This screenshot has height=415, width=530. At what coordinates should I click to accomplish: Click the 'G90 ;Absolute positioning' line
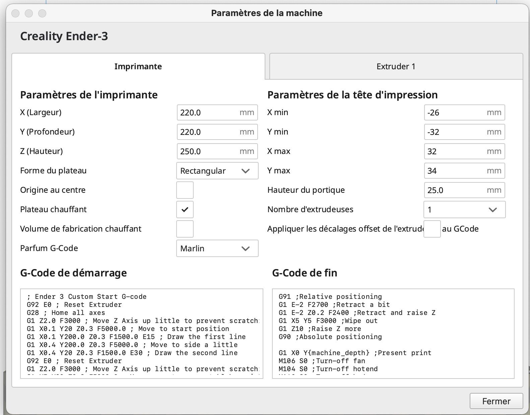[330, 337]
